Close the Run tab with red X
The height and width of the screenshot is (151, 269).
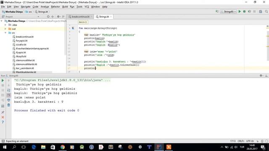point(3,117)
